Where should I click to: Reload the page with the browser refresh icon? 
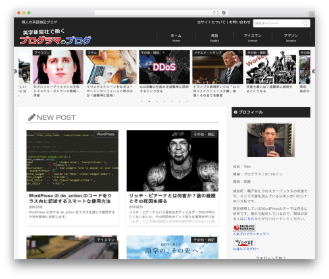214,13
